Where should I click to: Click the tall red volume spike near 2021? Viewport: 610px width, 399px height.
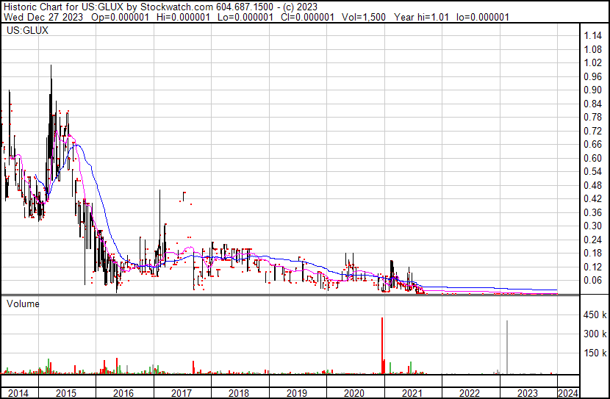(383, 344)
